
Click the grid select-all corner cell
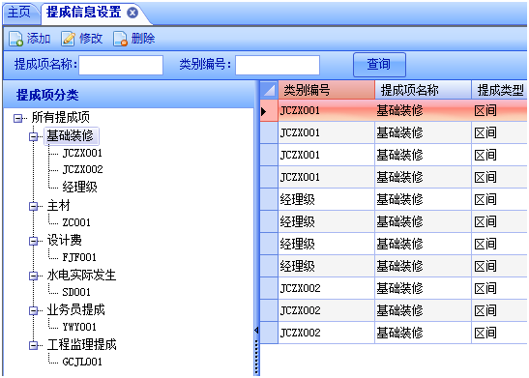269,90
